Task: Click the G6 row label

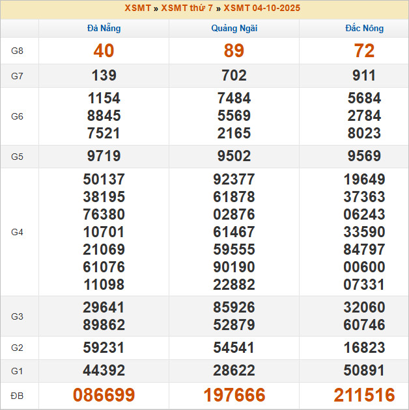Action: (x=18, y=116)
